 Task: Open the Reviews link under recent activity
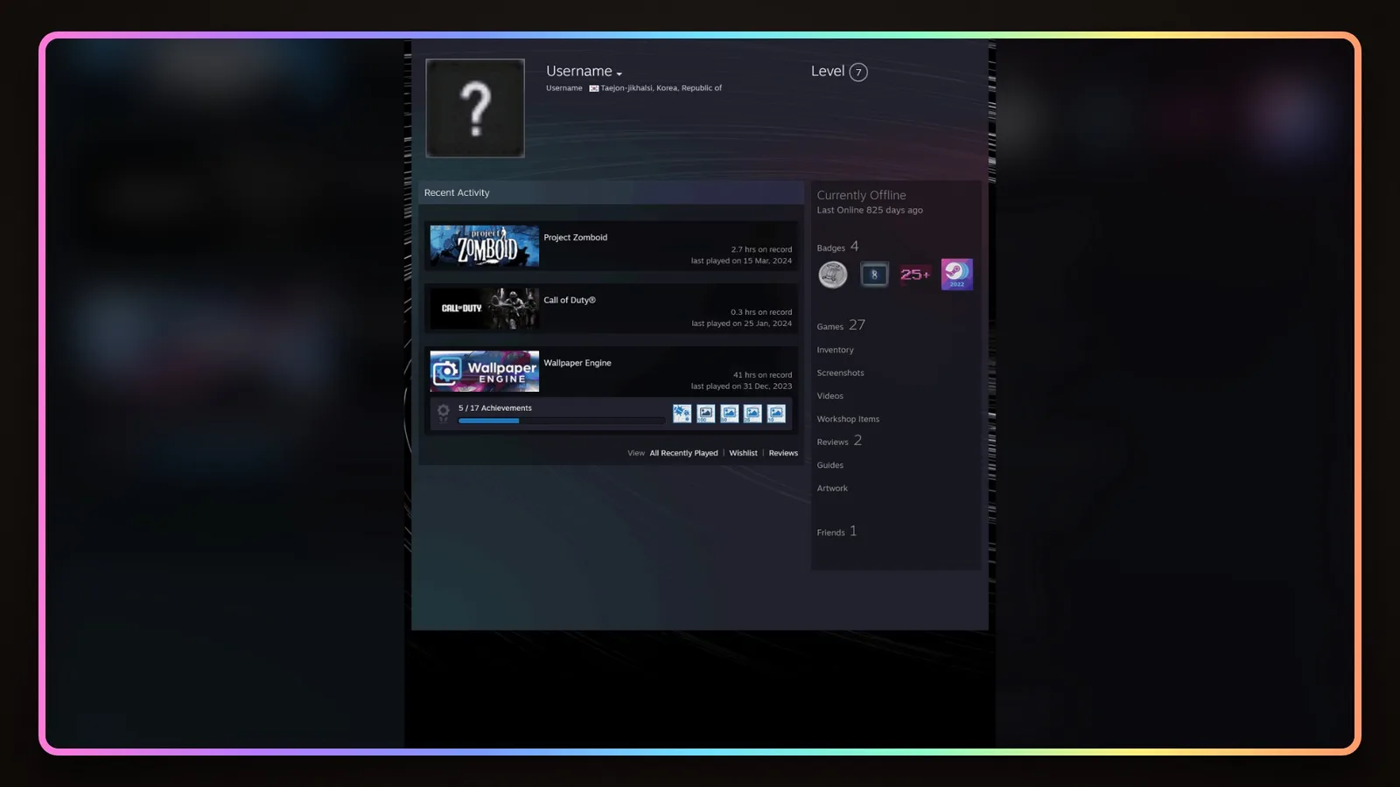(x=783, y=453)
